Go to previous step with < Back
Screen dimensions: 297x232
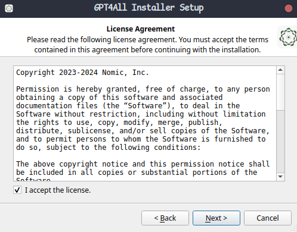pyautogui.click(x=165, y=218)
